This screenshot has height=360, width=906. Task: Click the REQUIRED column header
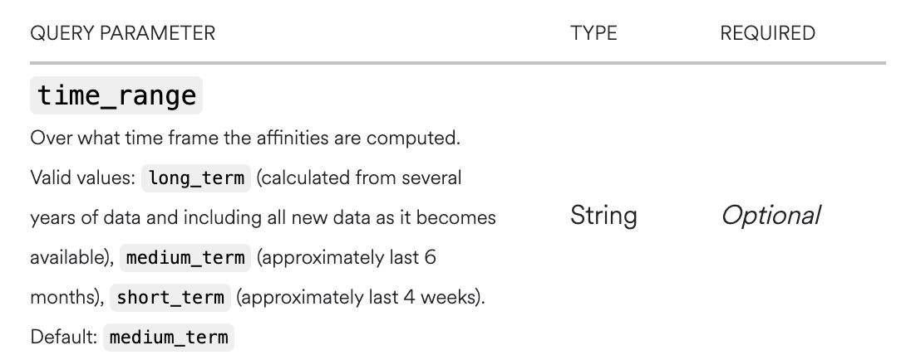click(767, 33)
